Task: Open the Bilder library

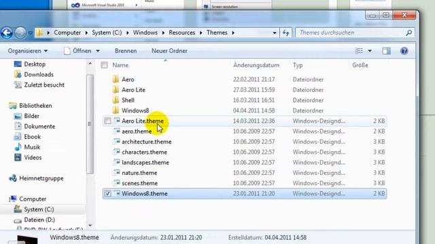Action: (27, 116)
